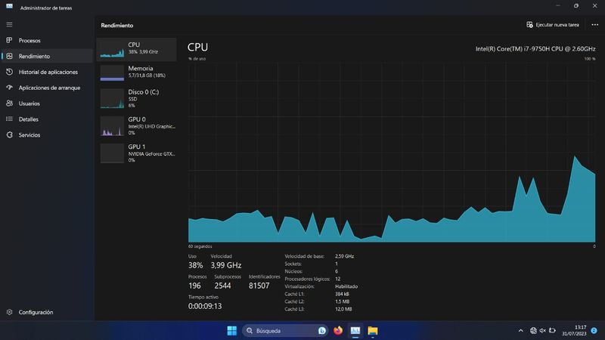Click the Task Manager title bar icon

click(x=9, y=8)
